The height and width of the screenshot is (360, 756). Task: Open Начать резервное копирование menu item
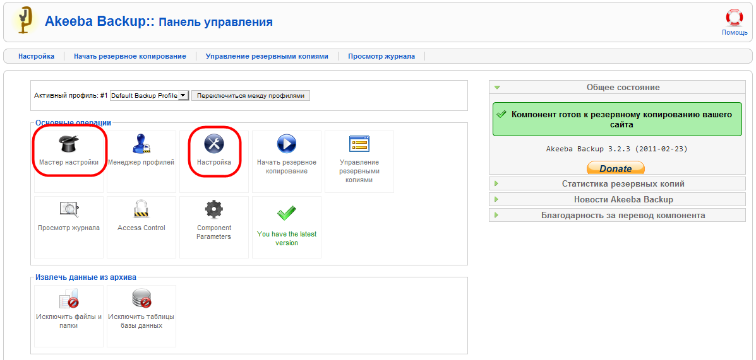pos(129,56)
